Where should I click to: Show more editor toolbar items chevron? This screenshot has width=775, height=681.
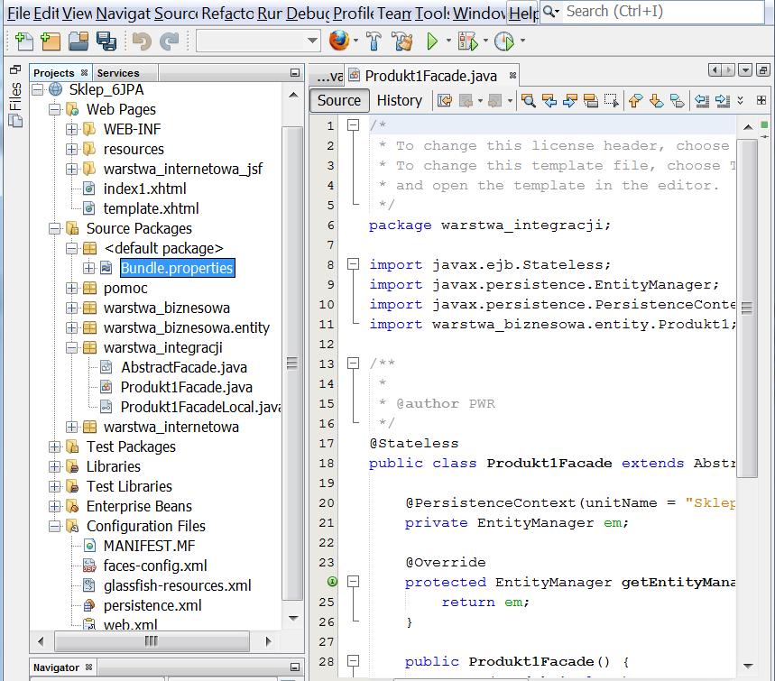(x=741, y=101)
